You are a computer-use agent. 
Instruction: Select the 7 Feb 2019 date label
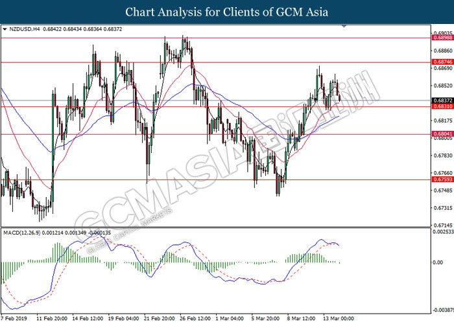14,319
